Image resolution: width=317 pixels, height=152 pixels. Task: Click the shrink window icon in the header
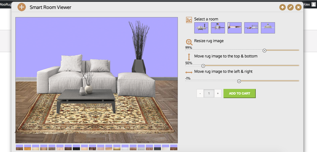290,7
